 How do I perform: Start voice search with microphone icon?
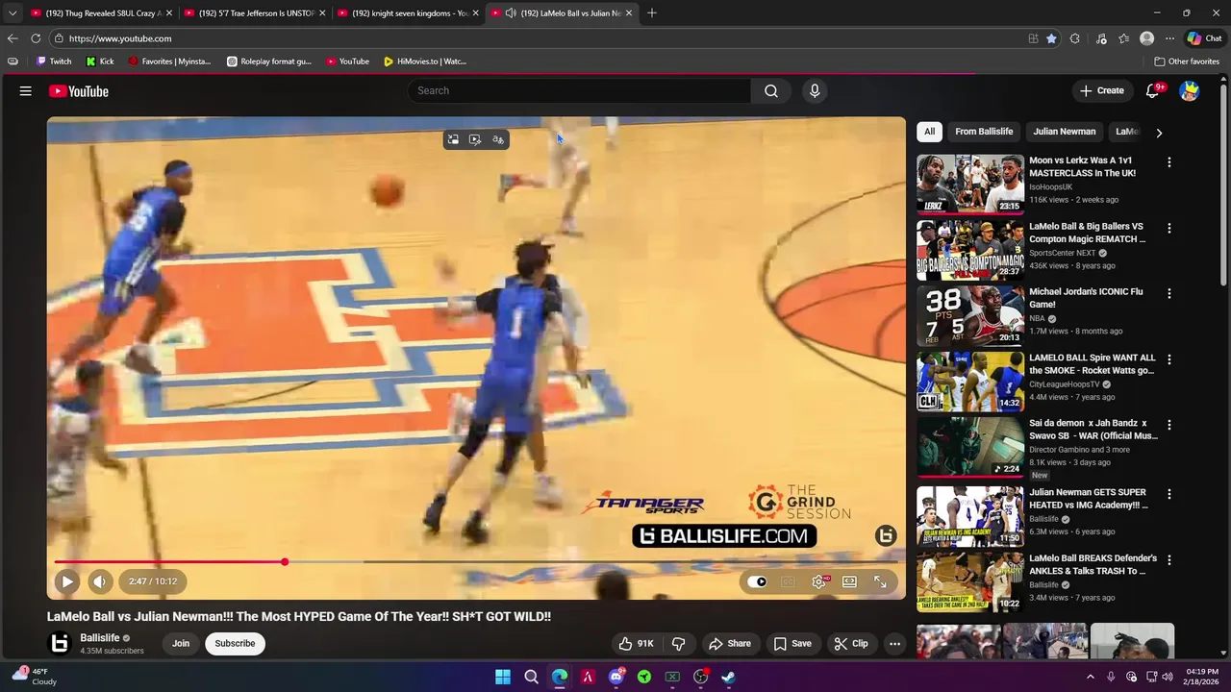point(815,90)
